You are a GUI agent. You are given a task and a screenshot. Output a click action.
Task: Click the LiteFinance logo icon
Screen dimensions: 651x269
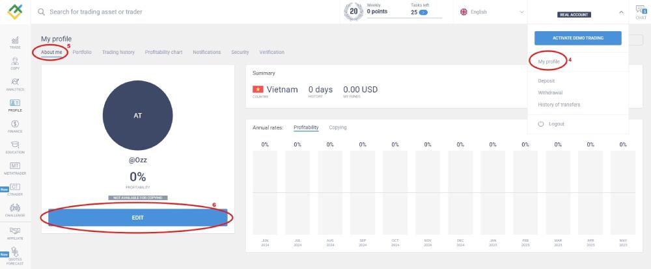coord(15,12)
